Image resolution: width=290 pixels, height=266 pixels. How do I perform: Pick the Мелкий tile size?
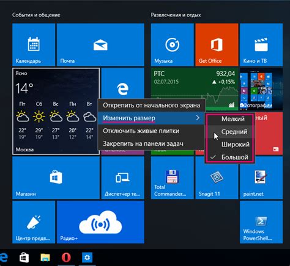[x=230, y=119]
